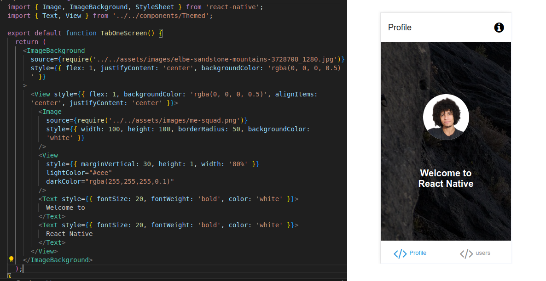This screenshot has height=281, width=546.
Task: Click the sandstone mountains jpg path string
Action: pyautogui.click(x=215, y=59)
